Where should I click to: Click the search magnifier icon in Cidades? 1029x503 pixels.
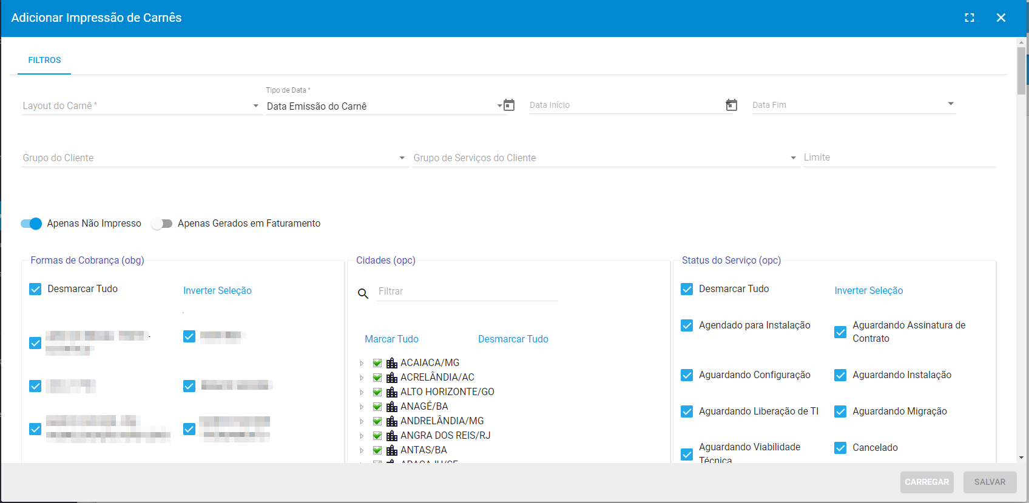(x=363, y=293)
